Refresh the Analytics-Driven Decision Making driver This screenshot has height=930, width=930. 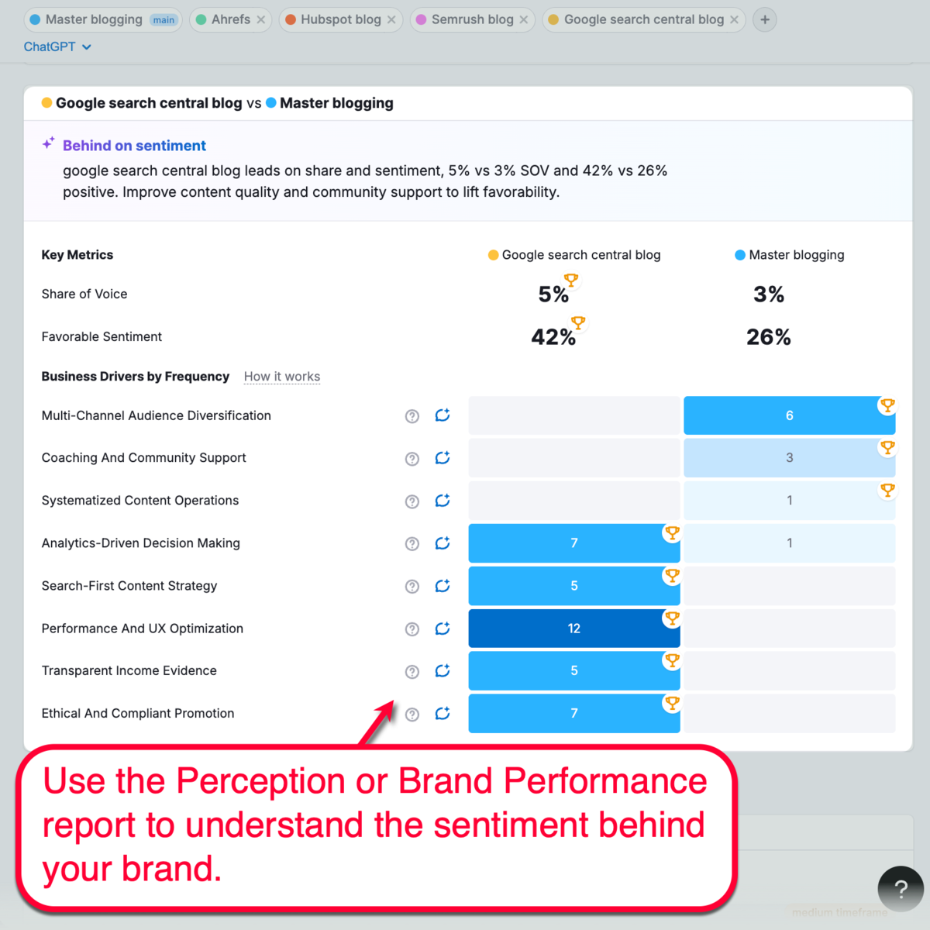click(x=443, y=543)
